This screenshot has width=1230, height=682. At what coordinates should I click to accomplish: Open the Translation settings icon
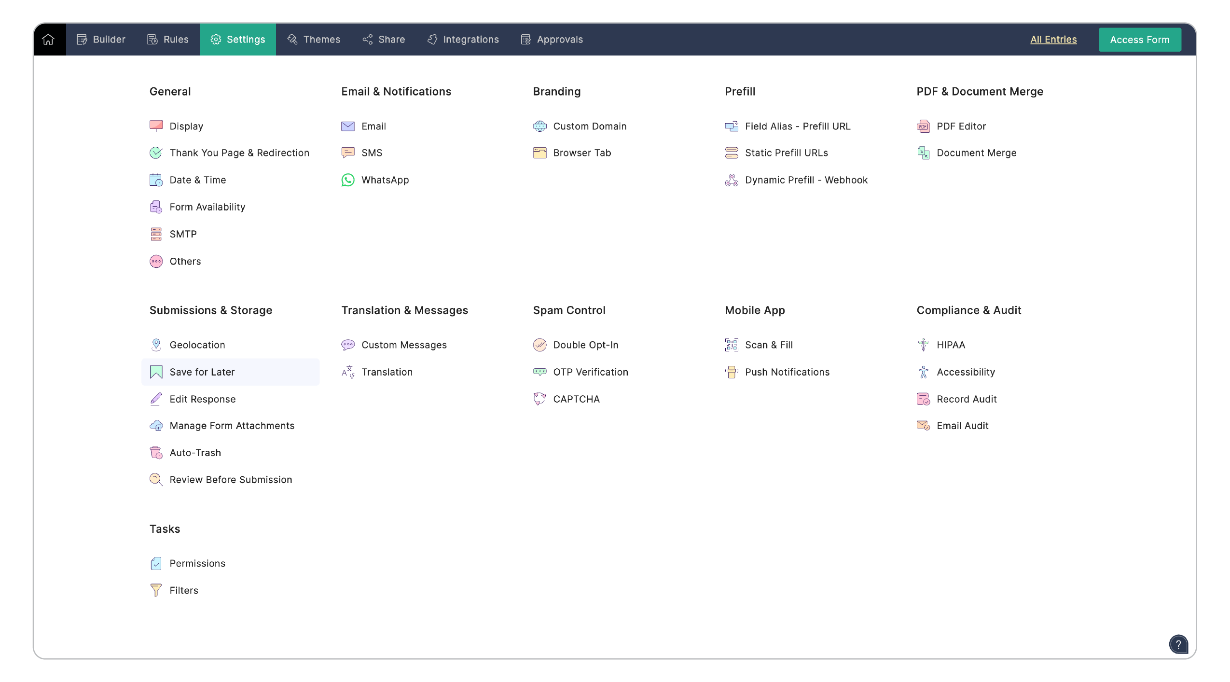[347, 372]
